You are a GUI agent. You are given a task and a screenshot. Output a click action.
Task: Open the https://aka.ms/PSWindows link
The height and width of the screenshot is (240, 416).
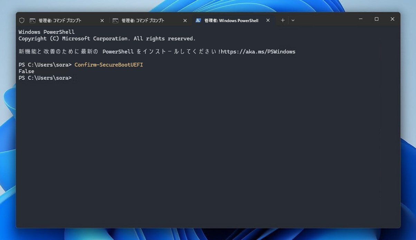(x=258, y=52)
